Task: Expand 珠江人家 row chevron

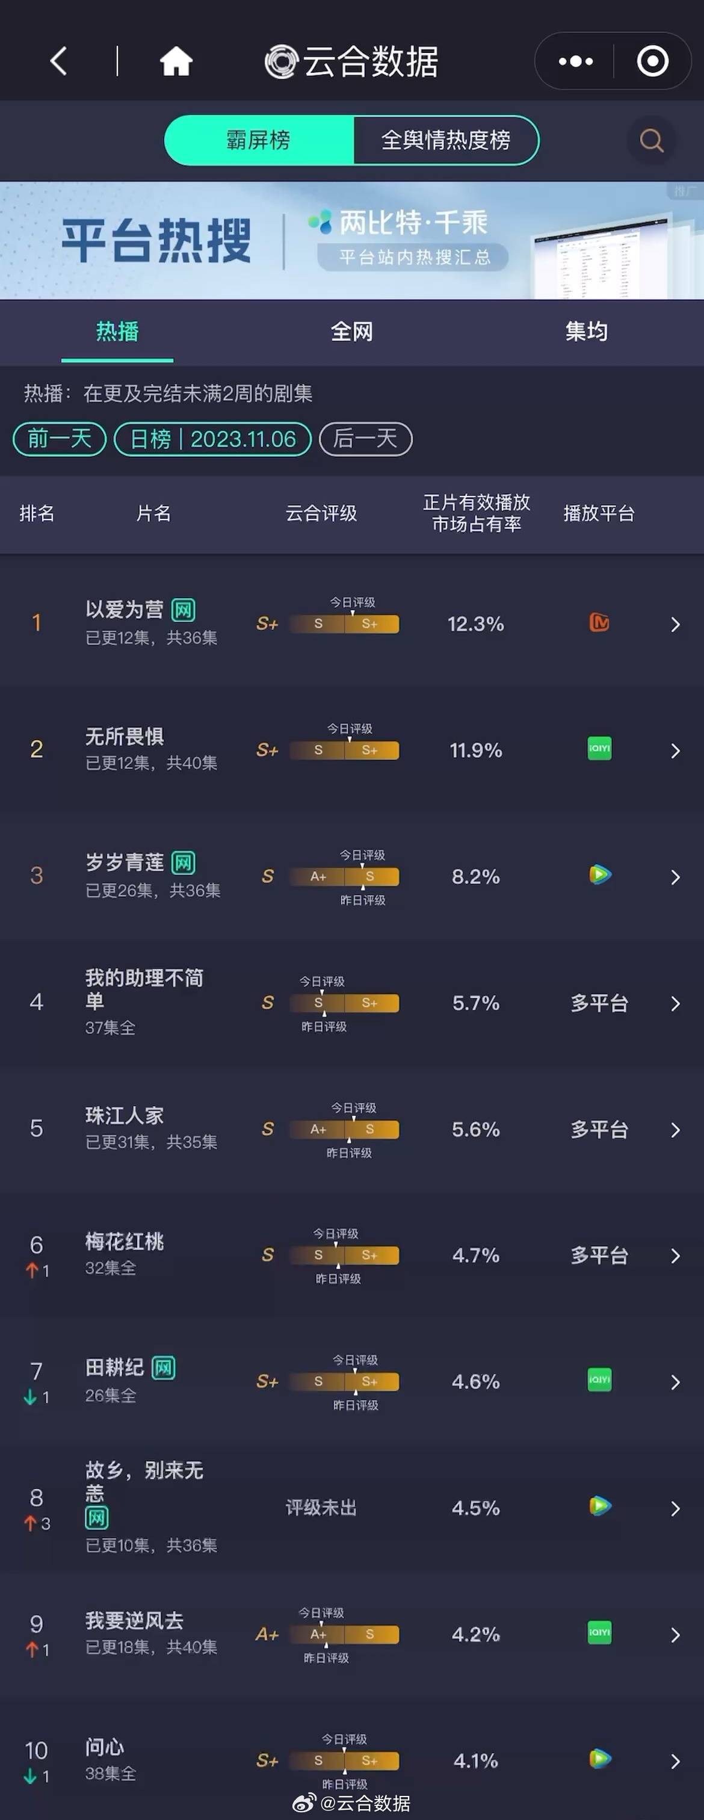Action: click(x=675, y=1130)
